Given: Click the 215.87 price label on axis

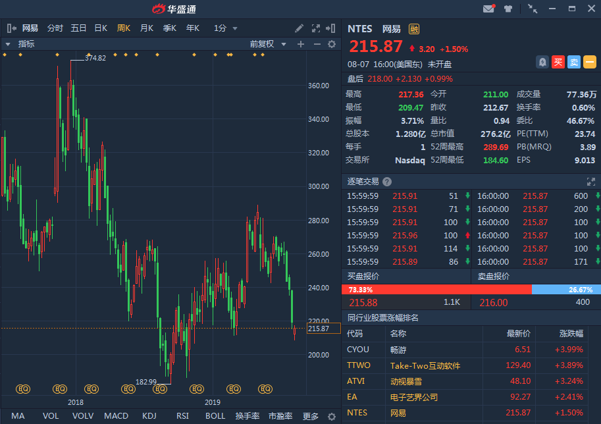Looking at the screenshot, I should pyautogui.click(x=324, y=329).
